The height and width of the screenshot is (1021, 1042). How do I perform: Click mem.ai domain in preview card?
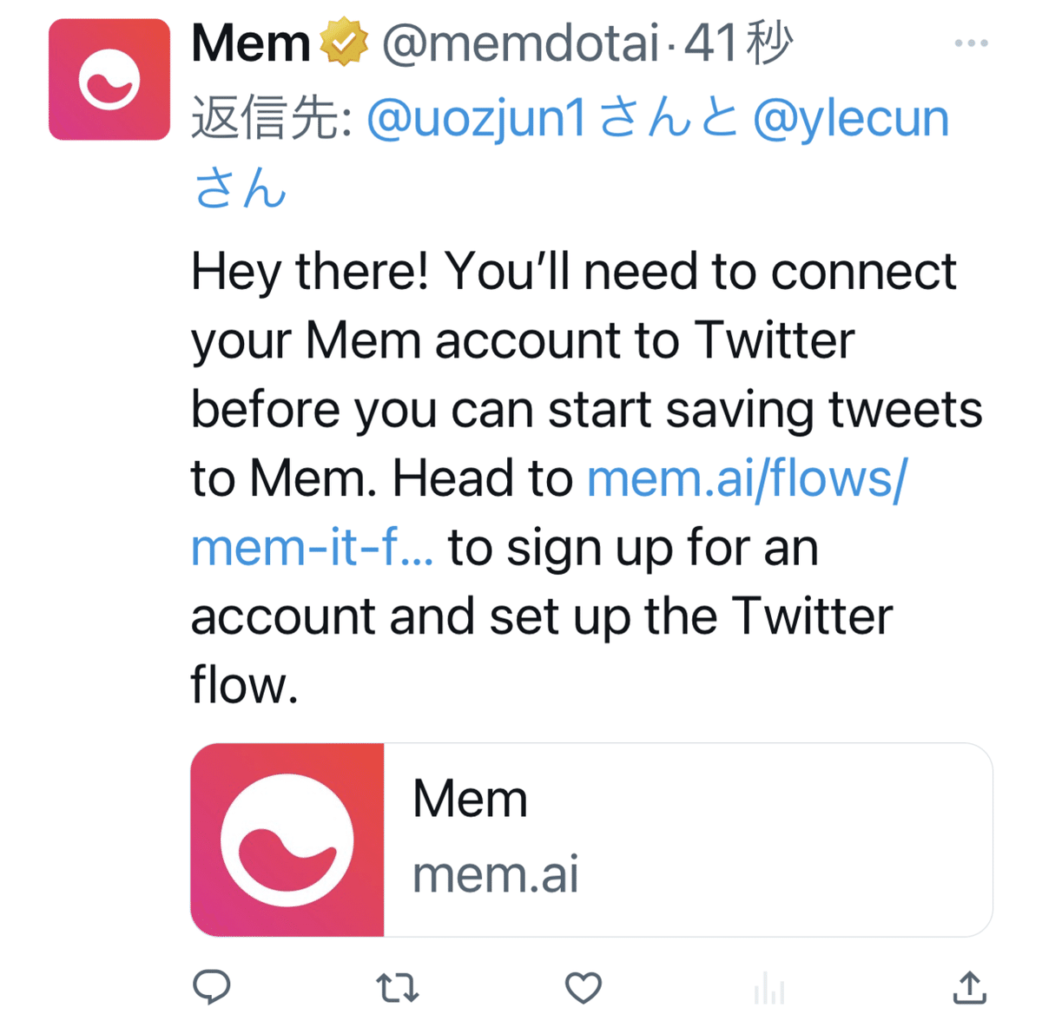click(x=495, y=874)
